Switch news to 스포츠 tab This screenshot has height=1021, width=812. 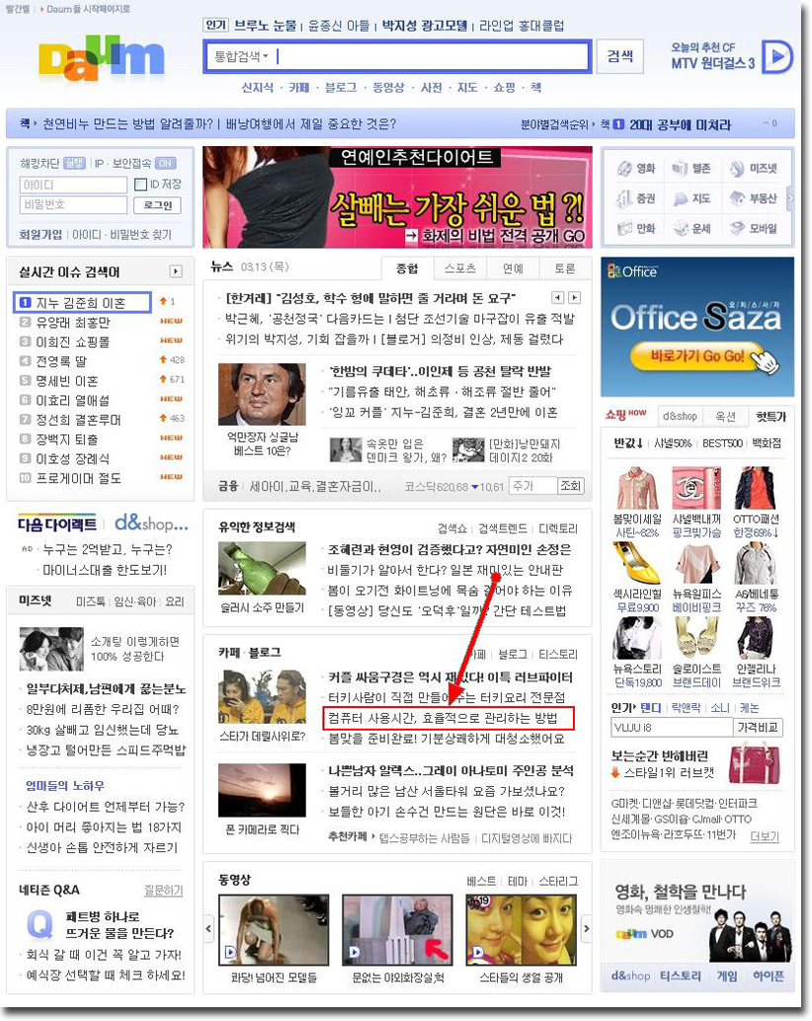pyautogui.click(x=460, y=269)
